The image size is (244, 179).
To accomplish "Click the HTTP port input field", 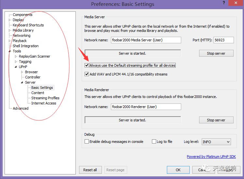I will 224,40.
